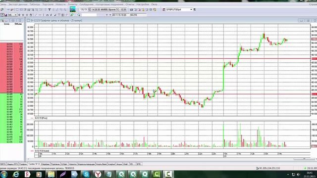This screenshot has width=317, height=178.
Task: Click the magnifier search icon
Action: tap(79, 15)
